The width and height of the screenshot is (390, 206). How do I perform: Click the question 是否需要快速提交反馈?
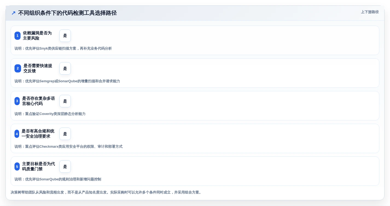[38, 68]
